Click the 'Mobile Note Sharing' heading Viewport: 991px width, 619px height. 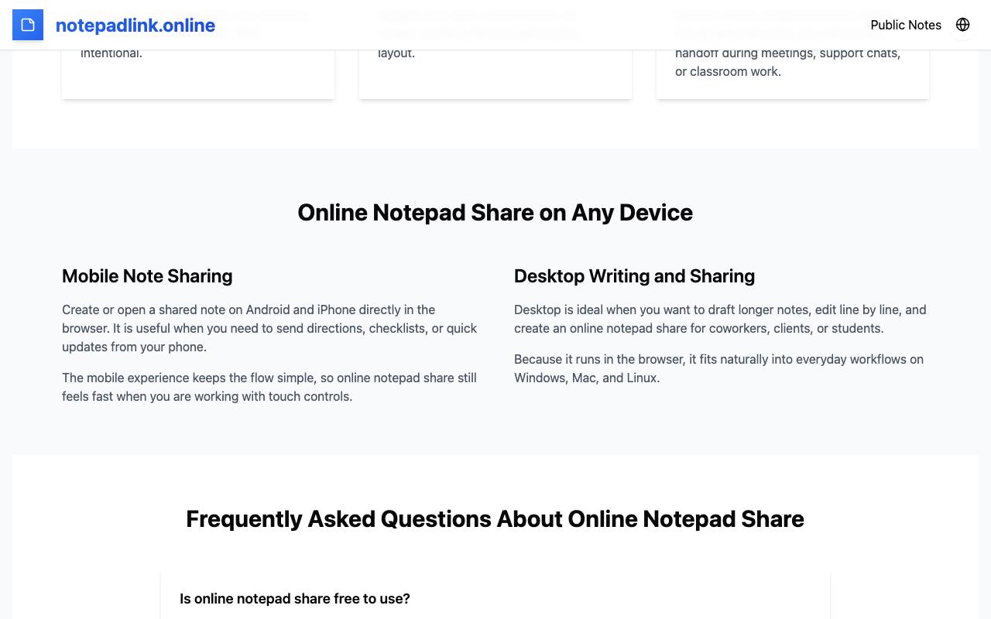click(147, 275)
